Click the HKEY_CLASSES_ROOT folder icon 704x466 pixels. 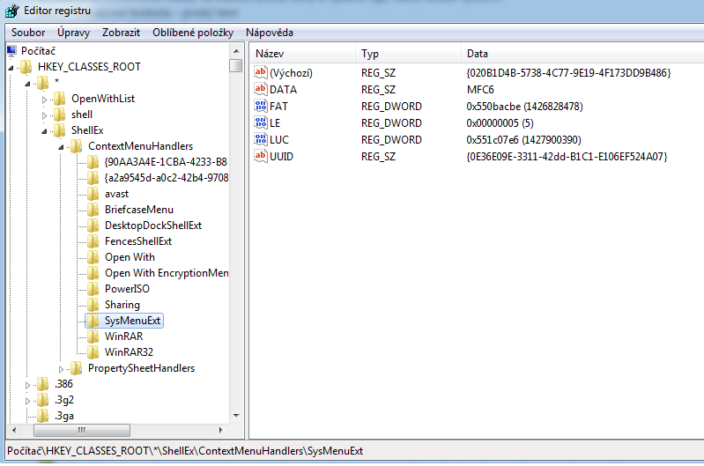tap(26, 67)
